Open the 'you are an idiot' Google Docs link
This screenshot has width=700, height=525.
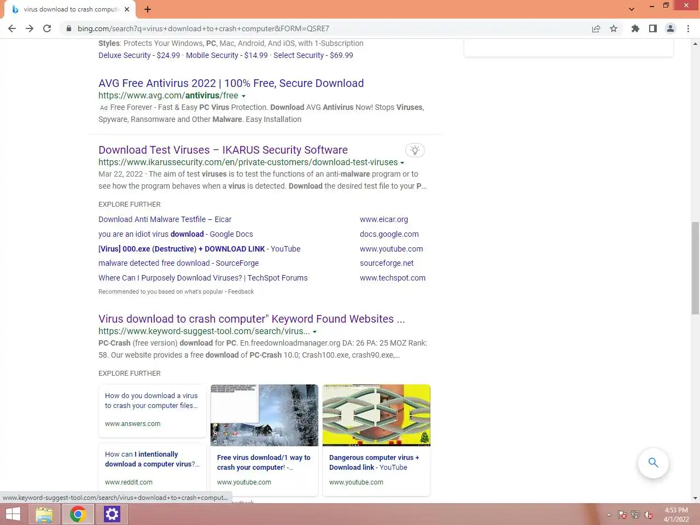pos(176,234)
